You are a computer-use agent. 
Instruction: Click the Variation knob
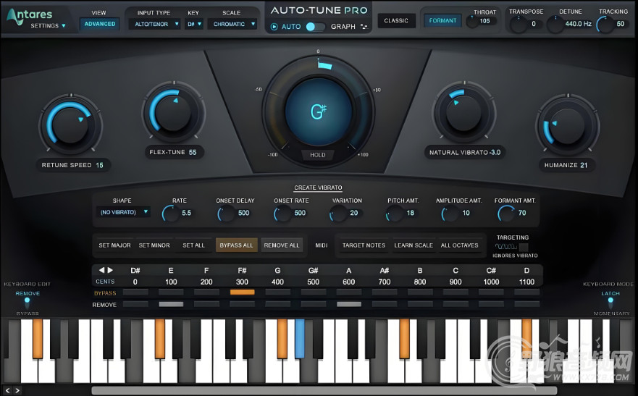click(x=338, y=213)
